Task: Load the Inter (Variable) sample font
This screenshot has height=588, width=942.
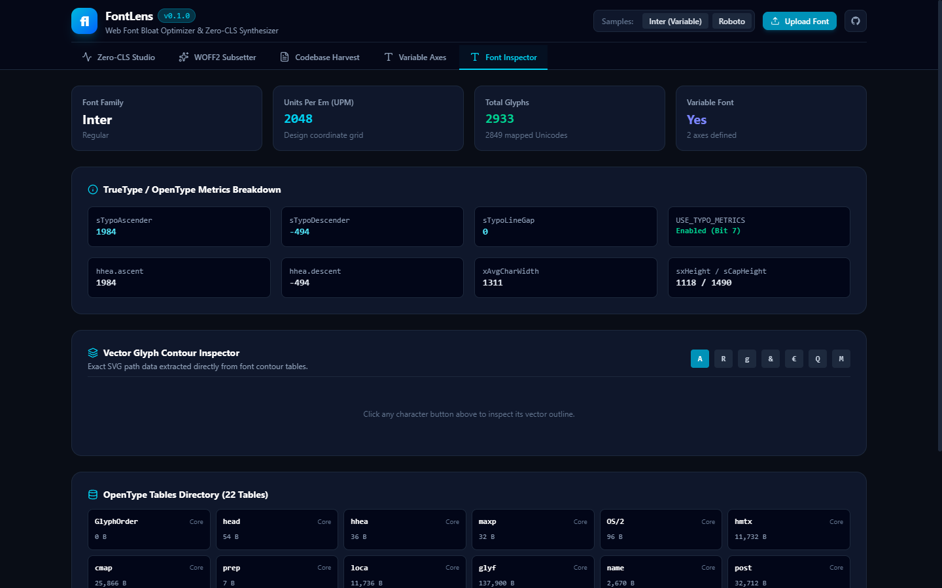Action: pyautogui.click(x=675, y=21)
